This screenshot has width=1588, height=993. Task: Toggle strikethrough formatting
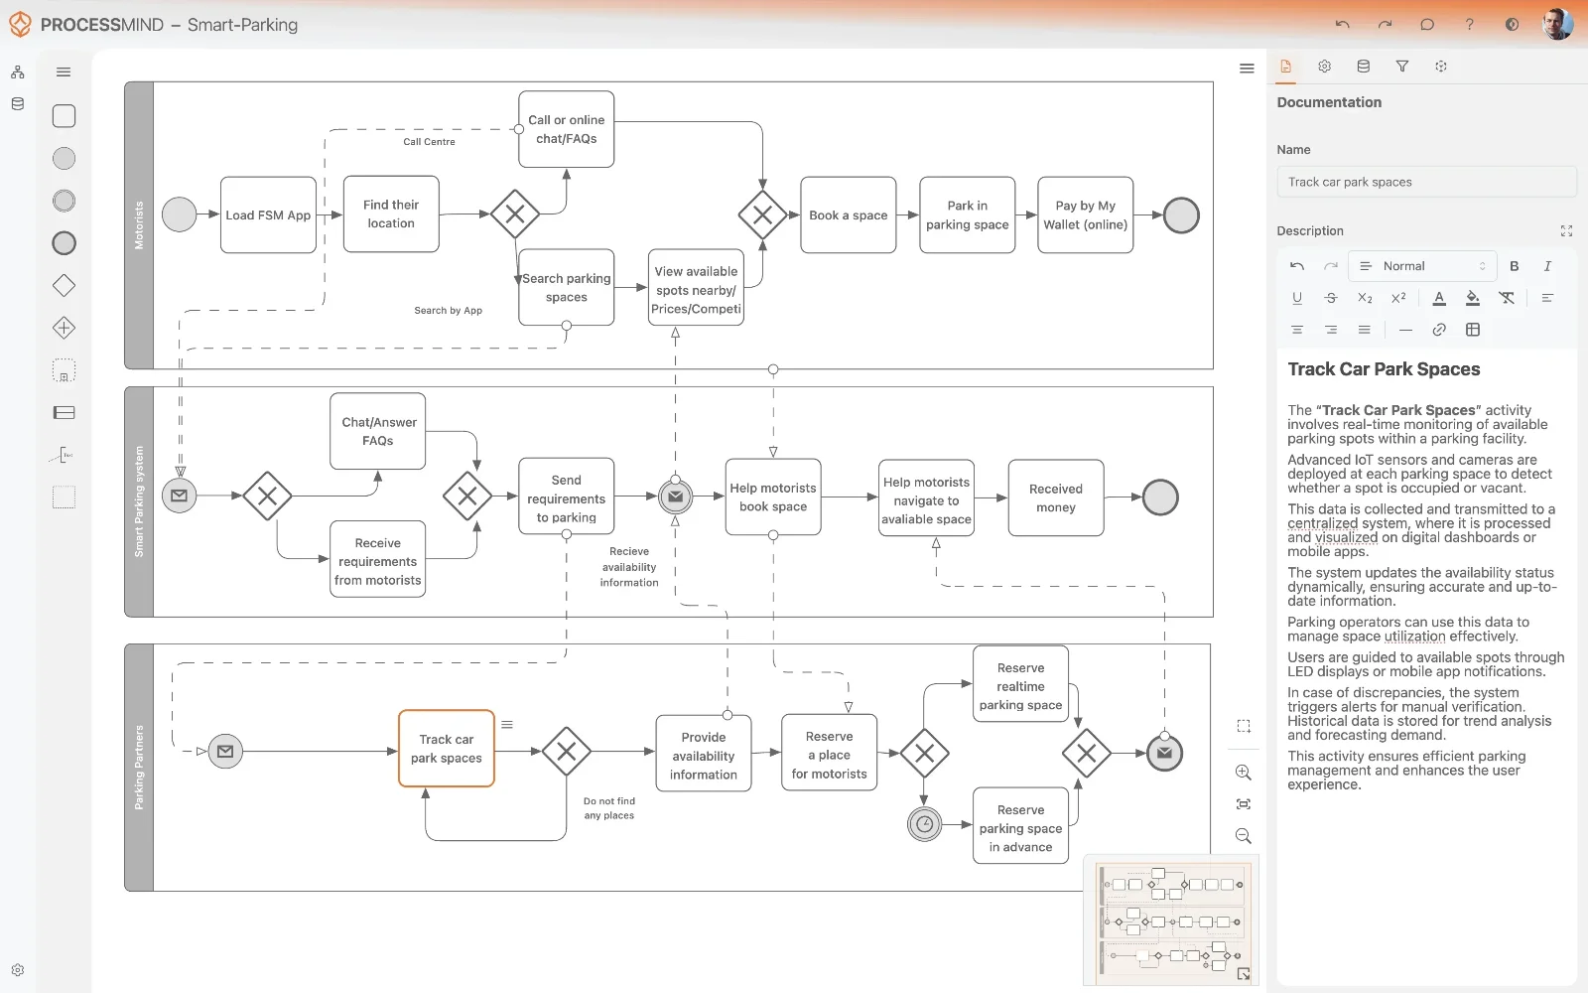(1331, 298)
